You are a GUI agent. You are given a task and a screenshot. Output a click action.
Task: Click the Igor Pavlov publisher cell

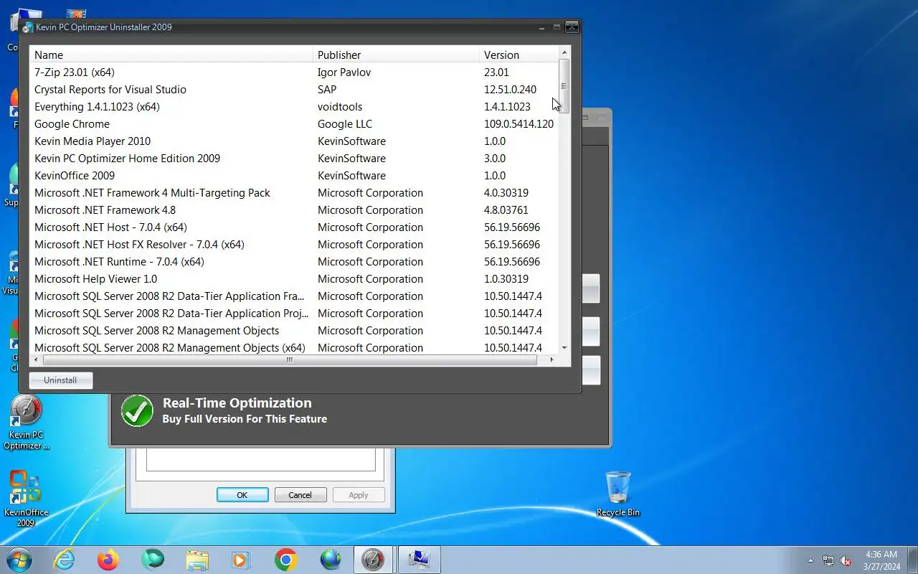tap(344, 72)
